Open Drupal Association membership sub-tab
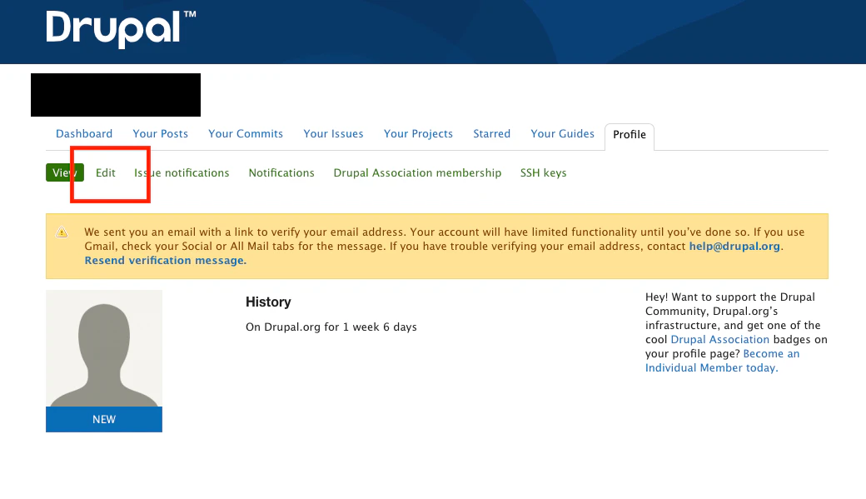Screen dimensions: 866x499 tap(417, 173)
